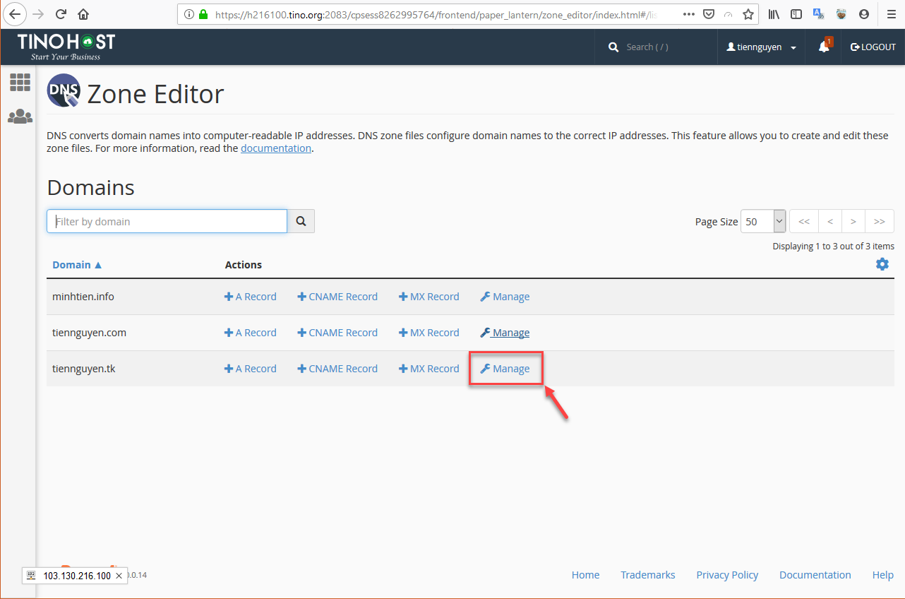
Task: Open the footer Trademarks link
Action: [x=648, y=575]
